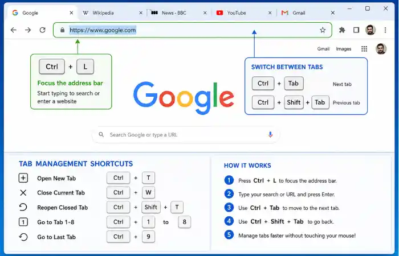Screen dimensions: 399x256
Task: Open the Gmail link on the page
Action: 323,49
